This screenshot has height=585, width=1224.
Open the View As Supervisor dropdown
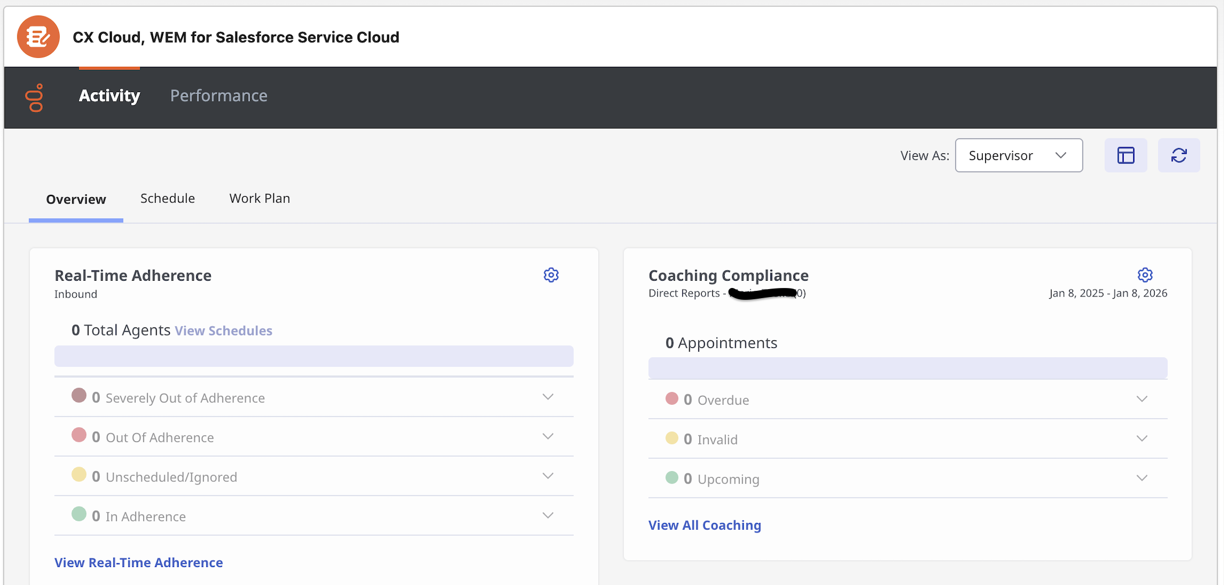coord(1018,156)
